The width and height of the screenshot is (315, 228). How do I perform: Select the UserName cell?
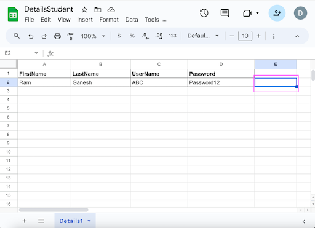pos(159,74)
